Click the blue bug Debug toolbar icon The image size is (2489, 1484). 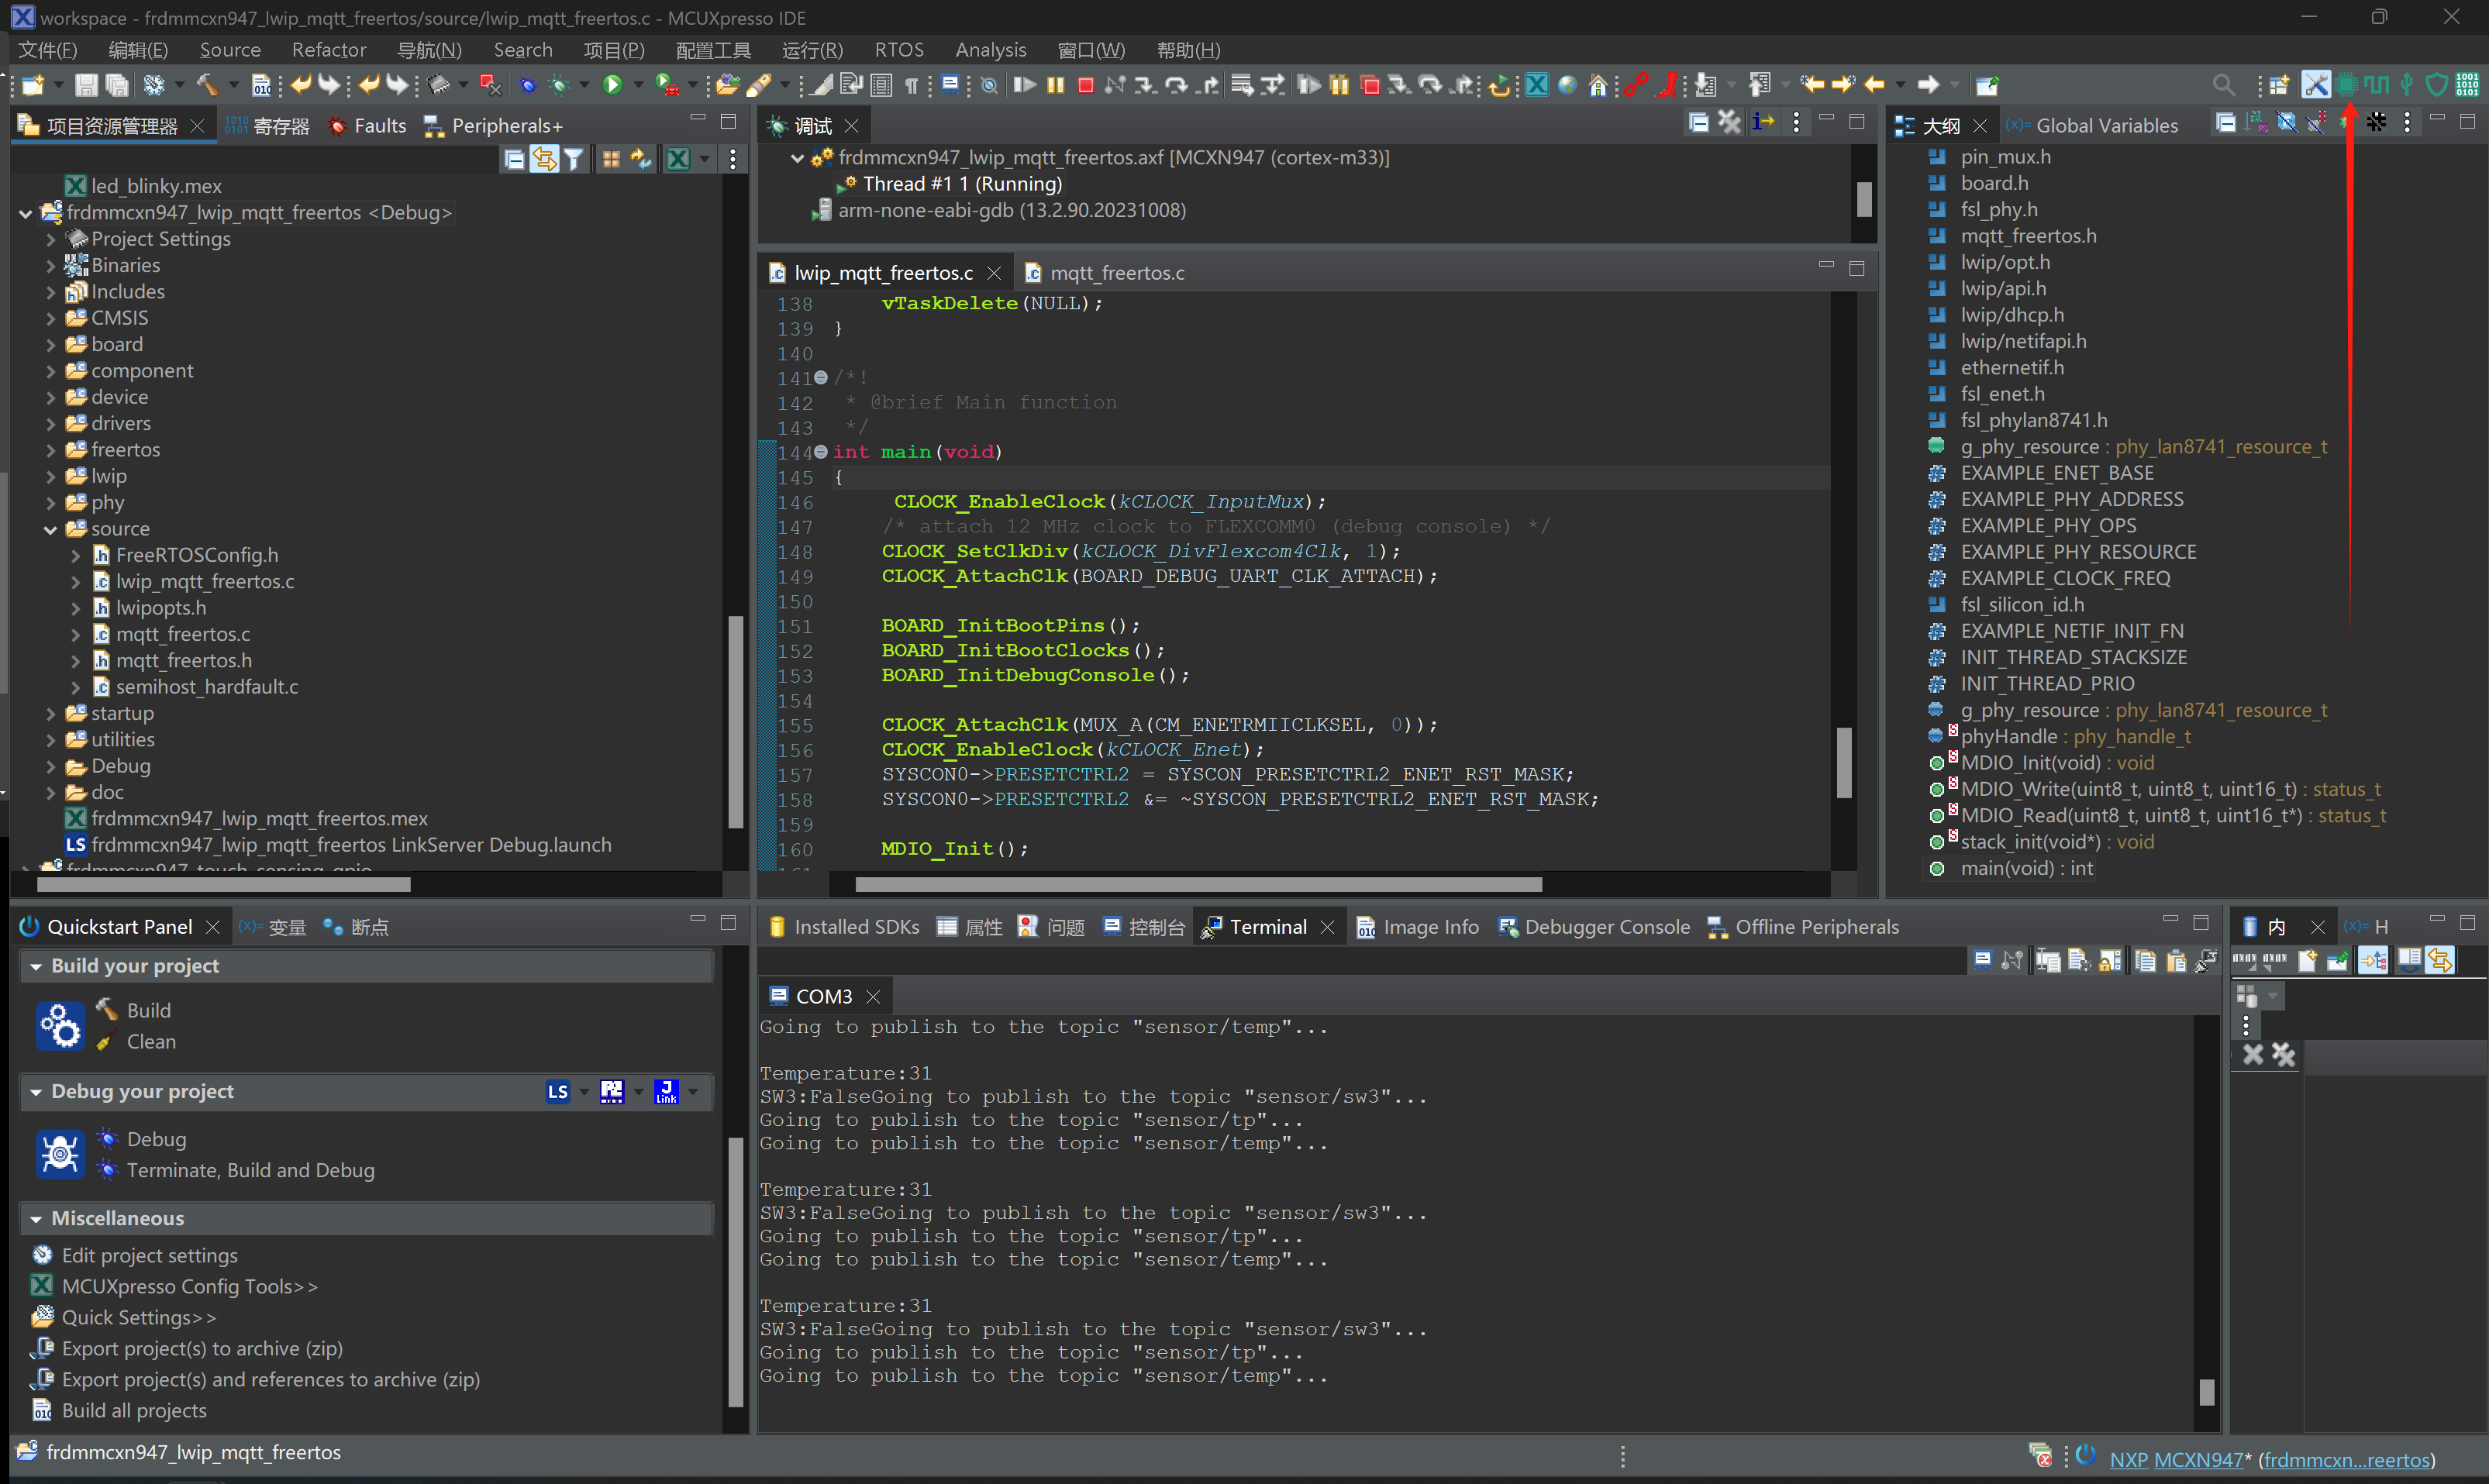pos(527,85)
